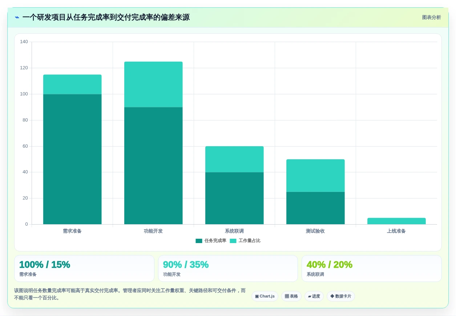Click the 功能开发 light teal bar segment

153,85
